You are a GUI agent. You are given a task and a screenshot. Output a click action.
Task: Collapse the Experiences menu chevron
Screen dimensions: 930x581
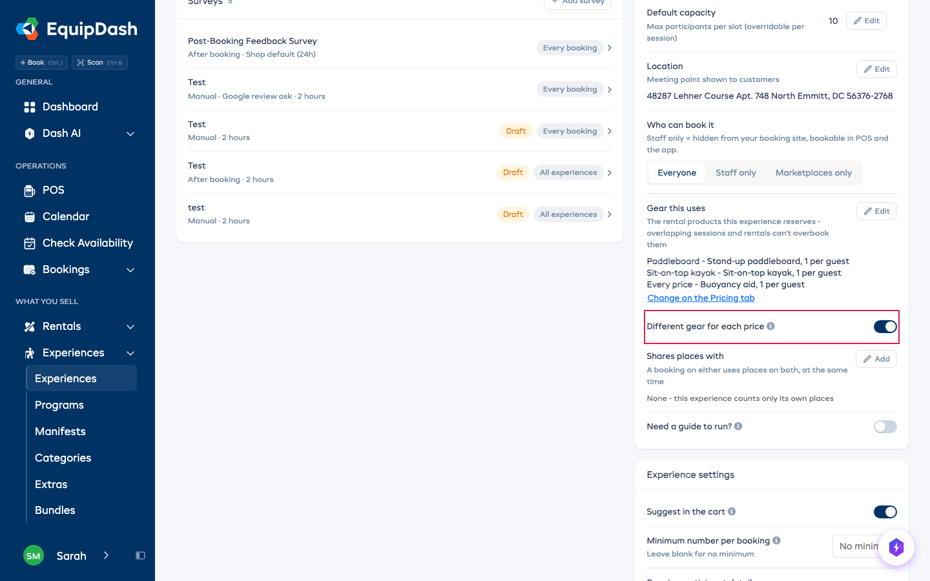(x=130, y=353)
